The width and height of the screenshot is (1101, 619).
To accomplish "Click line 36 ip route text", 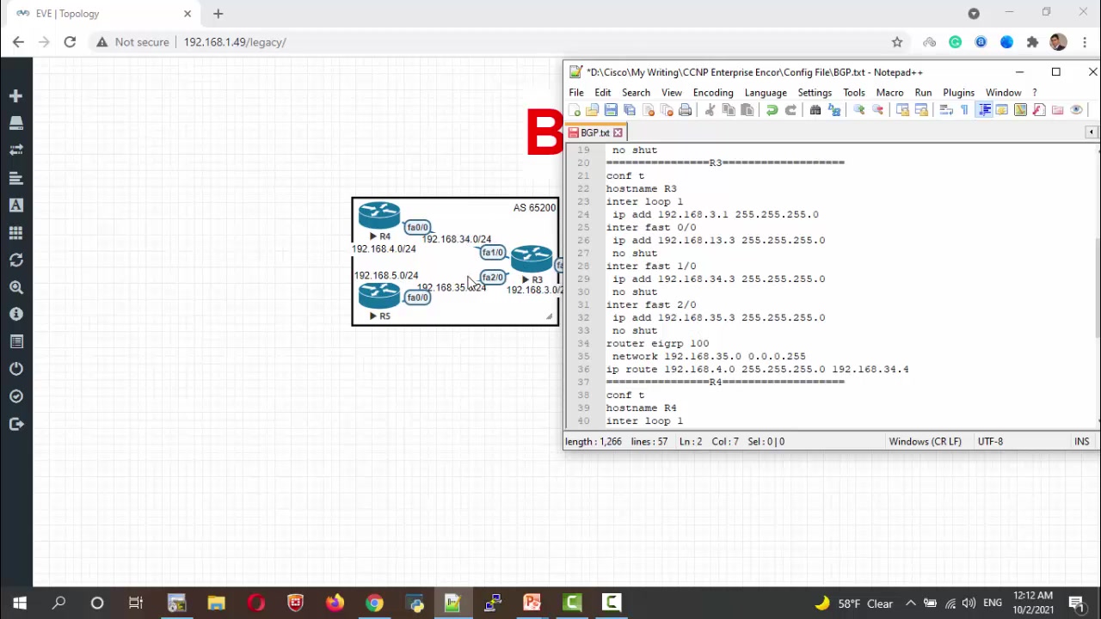I will click(x=757, y=370).
